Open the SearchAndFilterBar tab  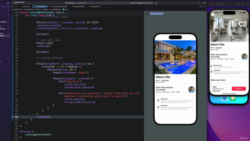(x=78, y=7)
